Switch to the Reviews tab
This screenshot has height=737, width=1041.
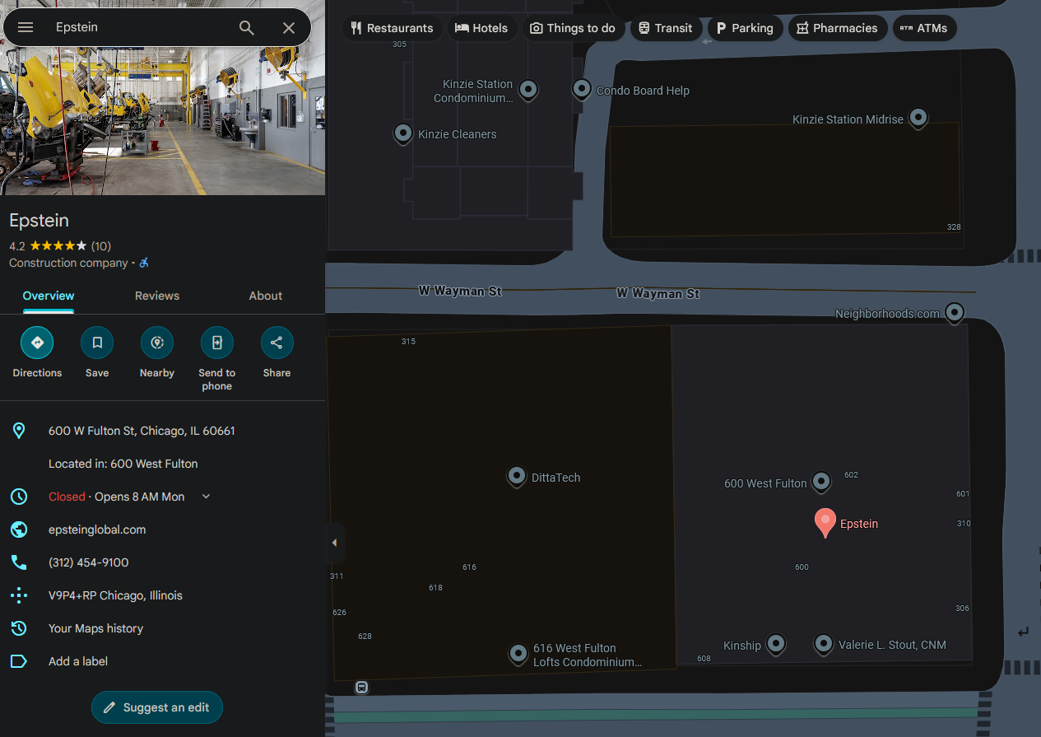click(157, 296)
